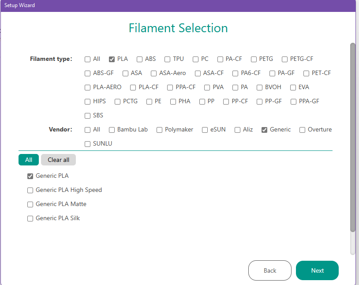
Task: Select the eSUN vendor checkbox
Action: (x=205, y=130)
